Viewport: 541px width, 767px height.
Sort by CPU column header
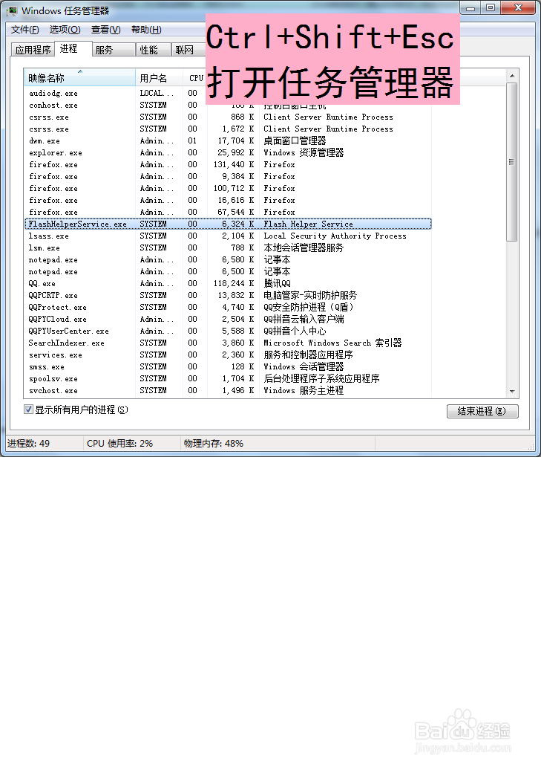[x=195, y=78]
